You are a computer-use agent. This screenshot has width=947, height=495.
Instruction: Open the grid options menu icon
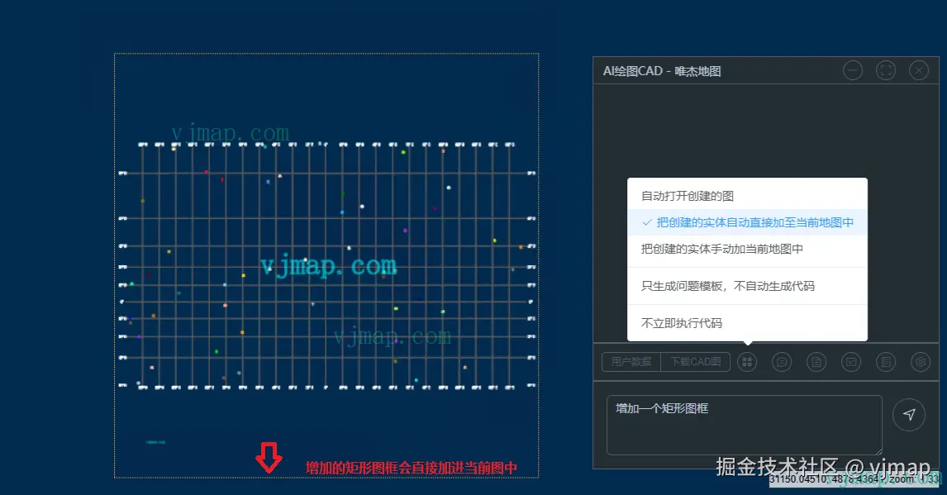click(x=747, y=362)
